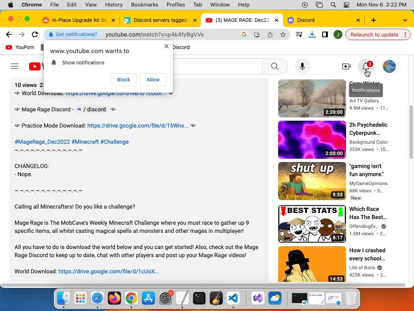
Task: Open new tab with plus button
Action: coord(373,20)
